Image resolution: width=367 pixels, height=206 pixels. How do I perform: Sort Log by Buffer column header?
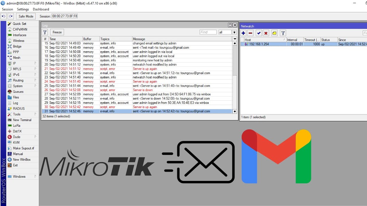91,39
